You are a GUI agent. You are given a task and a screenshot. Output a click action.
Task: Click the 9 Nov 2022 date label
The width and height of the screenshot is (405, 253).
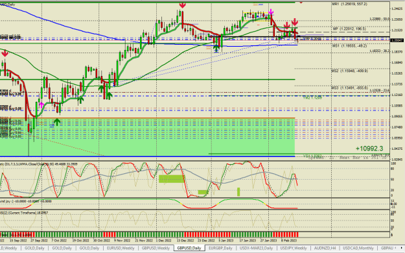(122, 240)
